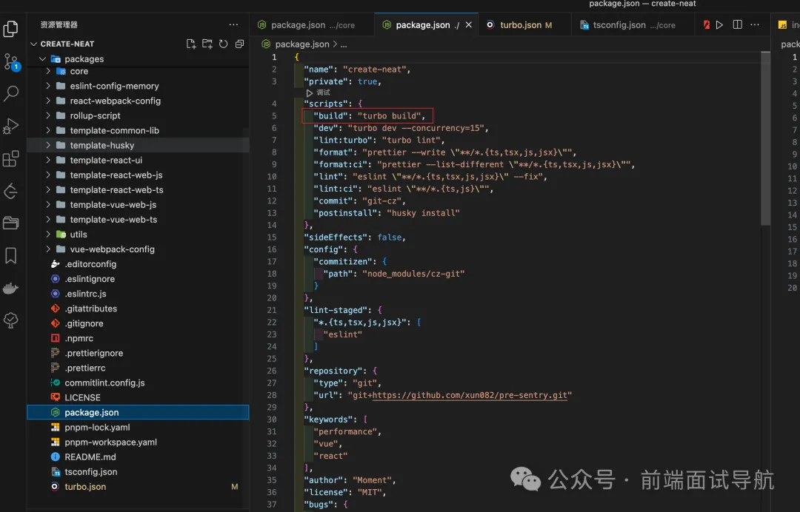Click the split editor icon
The width and height of the screenshot is (800, 512).
pos(737,24)
